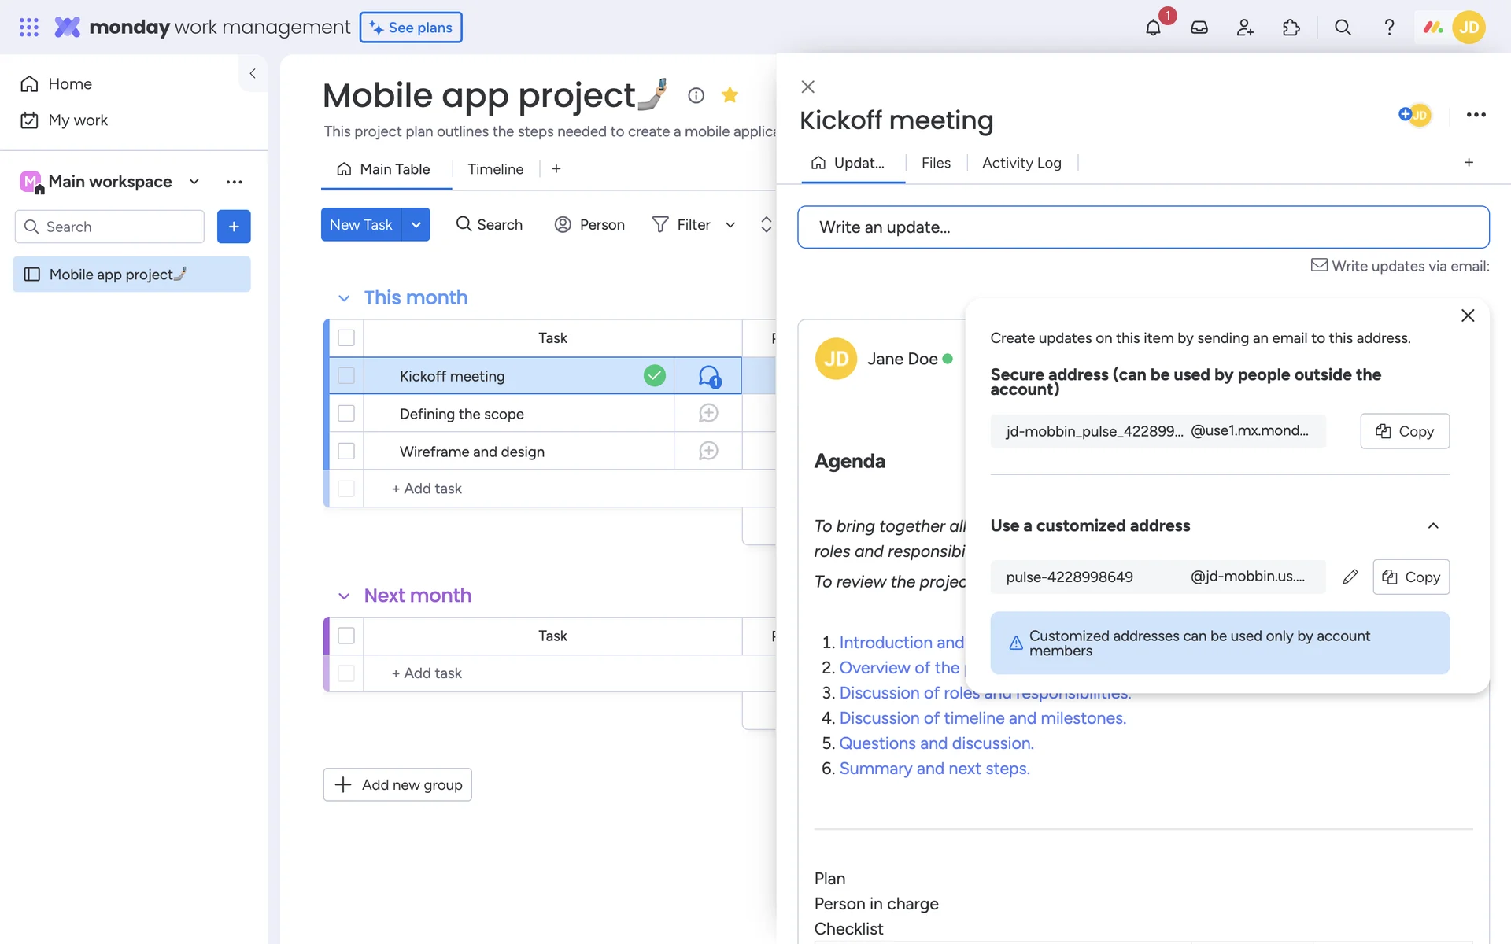Click the green status check on Kickoff meeting
This screenshot has height=944, width=1511.
click(x=654, y=376)
